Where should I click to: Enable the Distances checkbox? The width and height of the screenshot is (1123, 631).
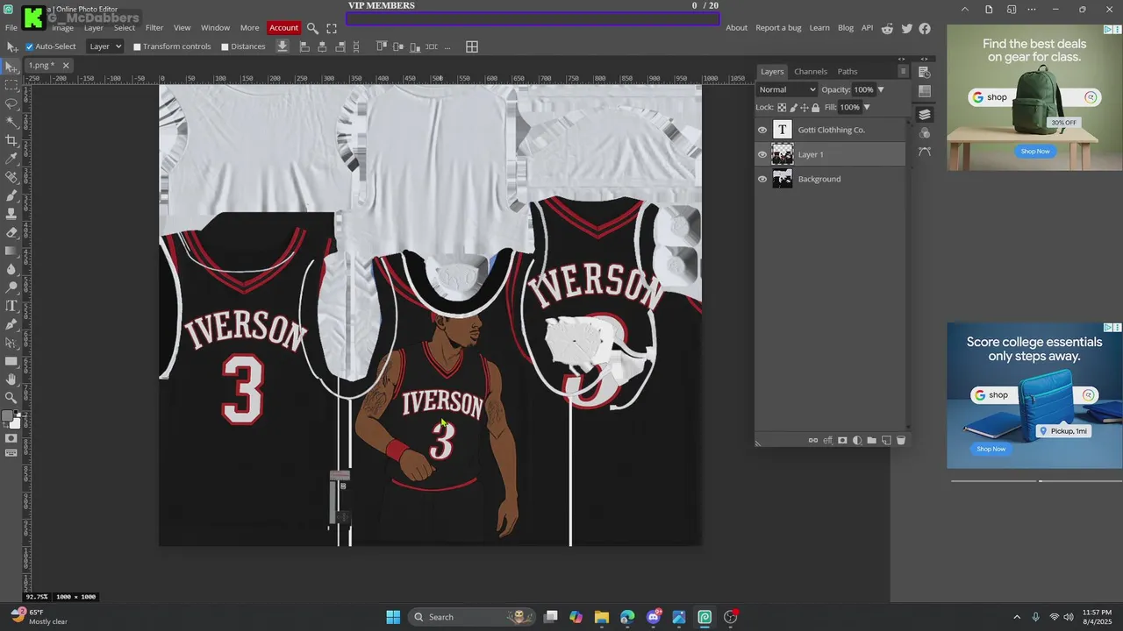pos(225,46)
